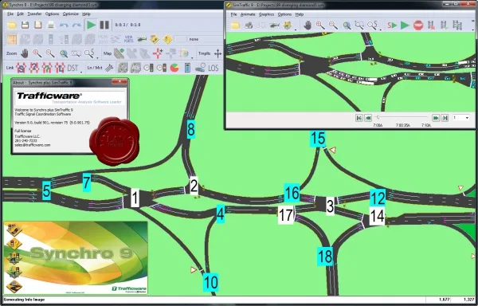Click the open folder icon in Synchro toolbar

click(x=12, y=25)
